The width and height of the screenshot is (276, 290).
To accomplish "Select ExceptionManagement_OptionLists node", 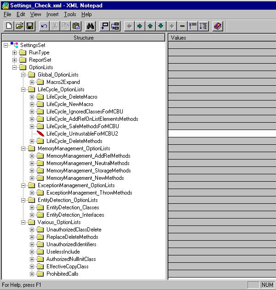I will [76, 185].
